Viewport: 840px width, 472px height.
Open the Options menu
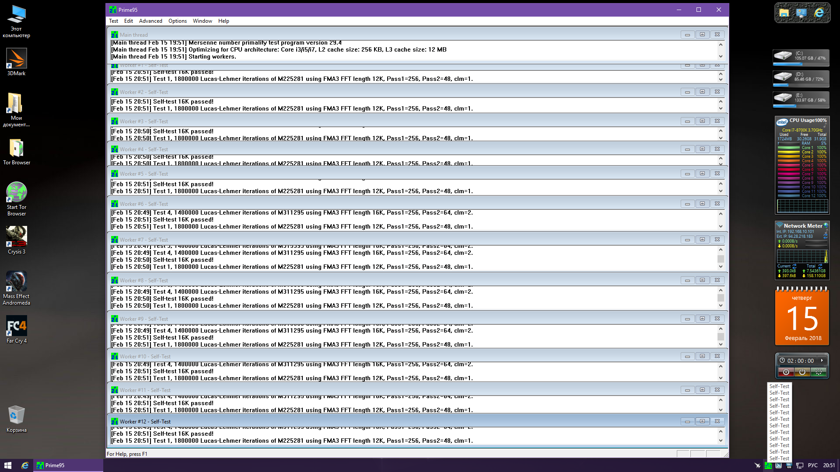point(177,21)
